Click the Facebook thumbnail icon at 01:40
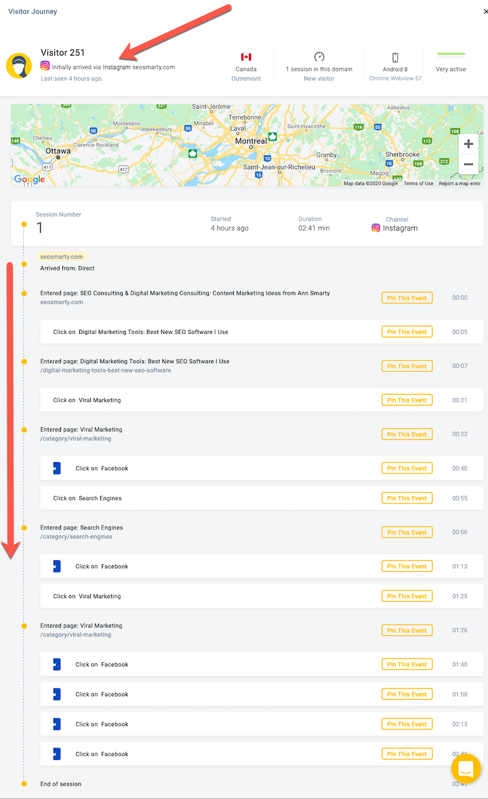The height and width of the screenshot is (799, 488). (57, 664)
